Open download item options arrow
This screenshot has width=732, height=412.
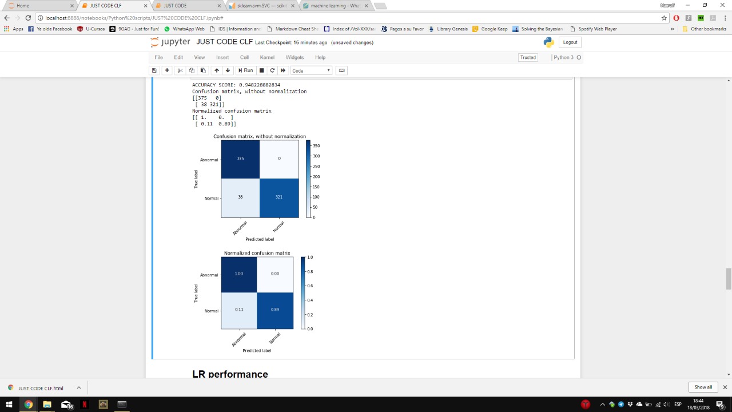[78, 388]
